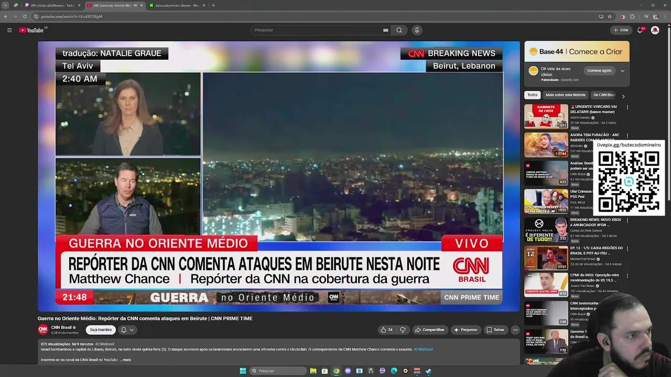
Task: Select the Todos filter chip
Action: tap(533, 95)
